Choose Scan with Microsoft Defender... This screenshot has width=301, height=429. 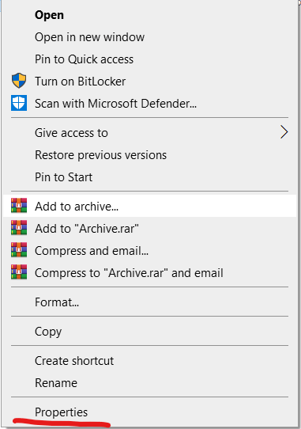point(149,104)
